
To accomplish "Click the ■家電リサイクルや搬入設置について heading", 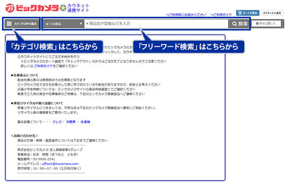I will (37, 103).
